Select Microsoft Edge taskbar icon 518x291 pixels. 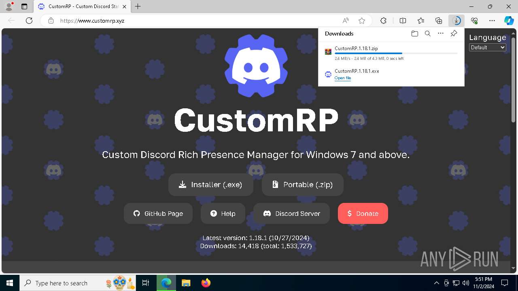pos(166,283)
